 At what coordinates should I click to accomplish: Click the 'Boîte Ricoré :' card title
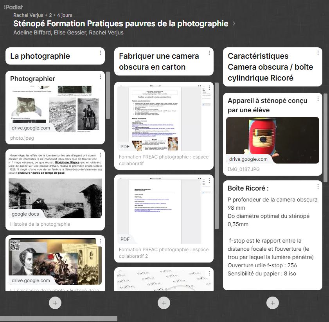pos(248,188)
